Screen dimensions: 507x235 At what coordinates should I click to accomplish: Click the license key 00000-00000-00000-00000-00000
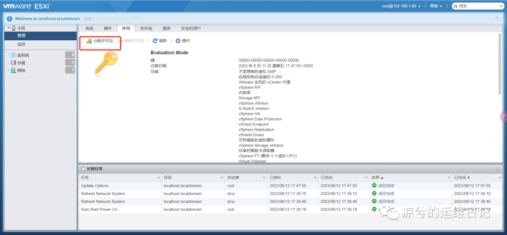(269, 60)
